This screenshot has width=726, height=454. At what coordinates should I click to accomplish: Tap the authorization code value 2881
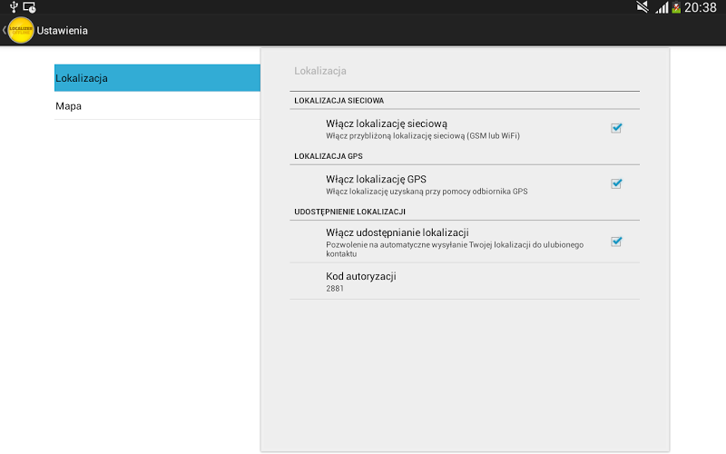pyautogui.click(x=335, y=288)
